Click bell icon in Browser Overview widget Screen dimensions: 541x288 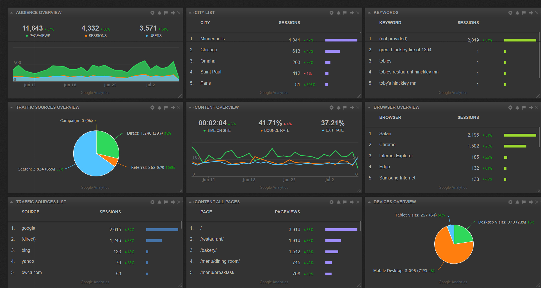(x=517, y=108)
